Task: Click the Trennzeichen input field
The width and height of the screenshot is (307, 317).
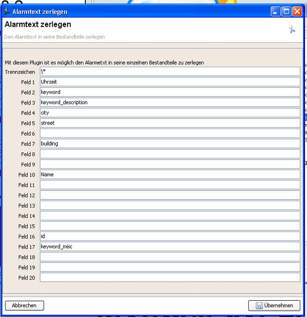Action: [x=170, y=71]
